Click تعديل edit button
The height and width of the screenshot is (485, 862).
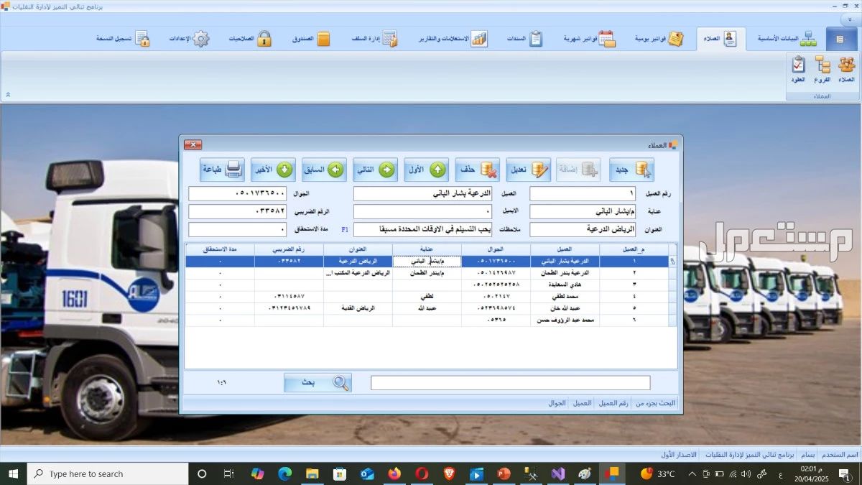tap(529, 170)
